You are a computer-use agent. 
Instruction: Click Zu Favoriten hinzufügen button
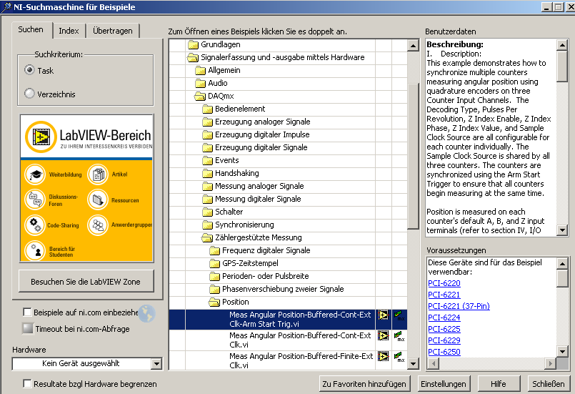[x=364, y=384]
